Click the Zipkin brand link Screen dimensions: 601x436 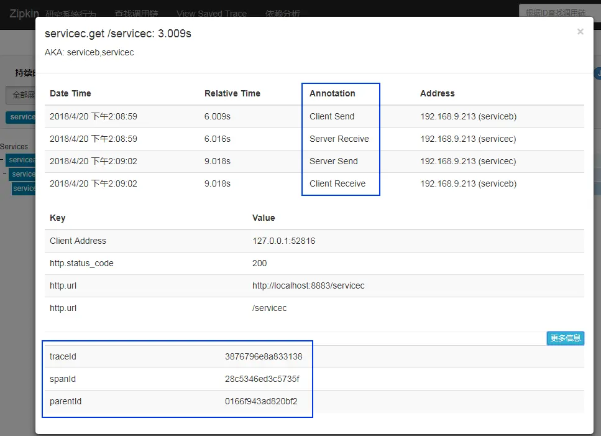(x=24, y=14)
